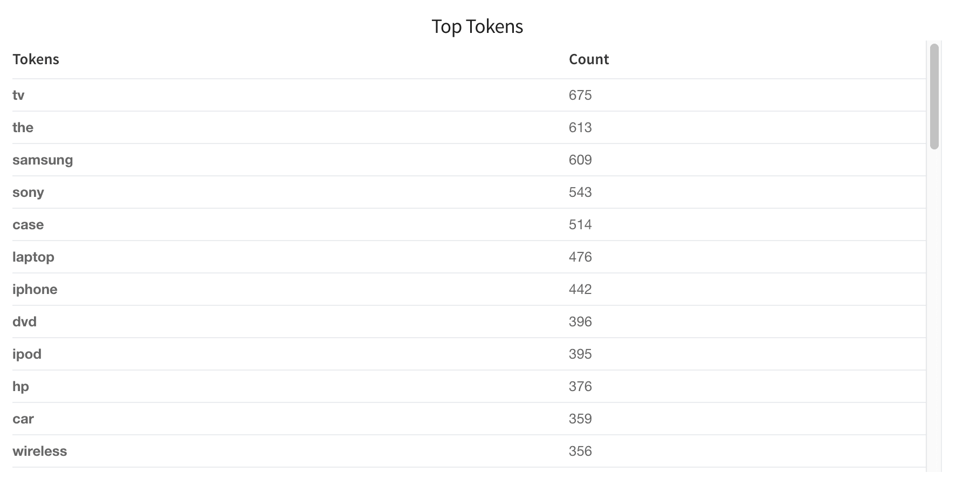Click the count 675 cell
This screenshot has width=956, height=479.
click(x=580, y=95)
